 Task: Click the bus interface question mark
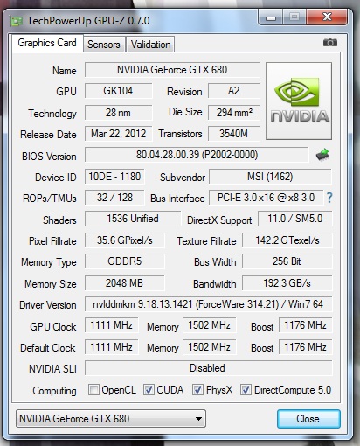click(329, 198)
